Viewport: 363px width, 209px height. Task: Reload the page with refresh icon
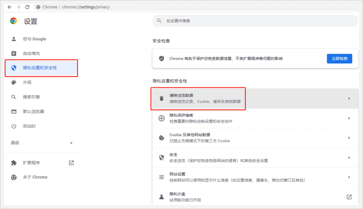point(27,7)
